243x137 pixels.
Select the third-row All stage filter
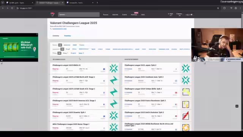pyautogui.click(x=59, y=53)
